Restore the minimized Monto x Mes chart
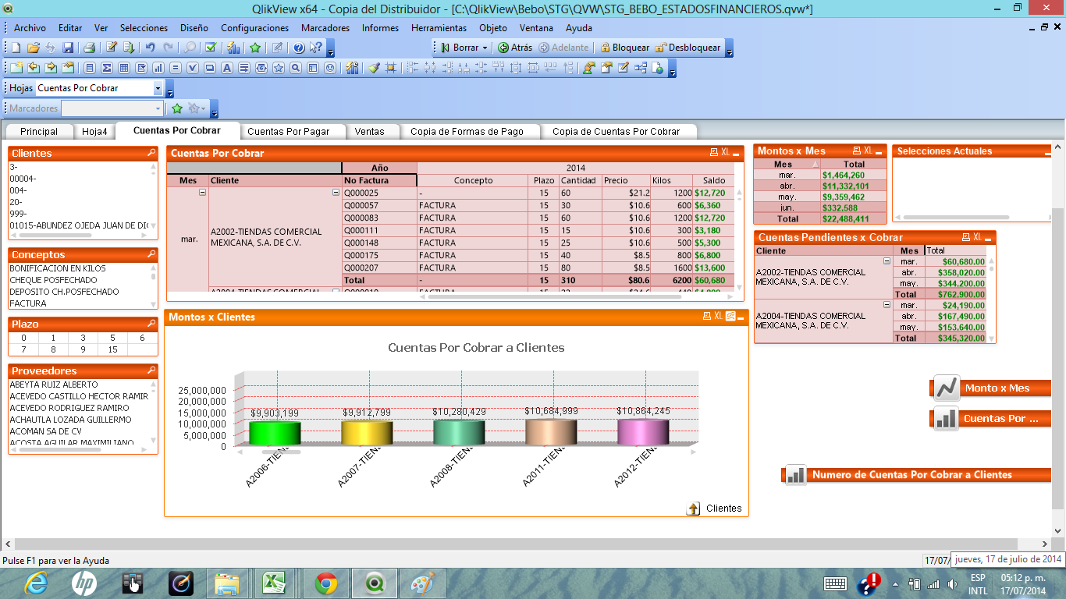 [x=991, y=388]
